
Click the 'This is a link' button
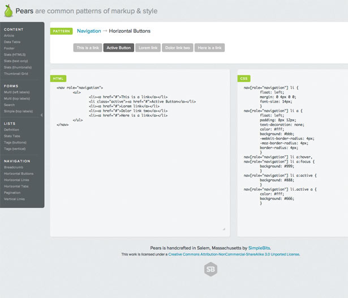88,48
